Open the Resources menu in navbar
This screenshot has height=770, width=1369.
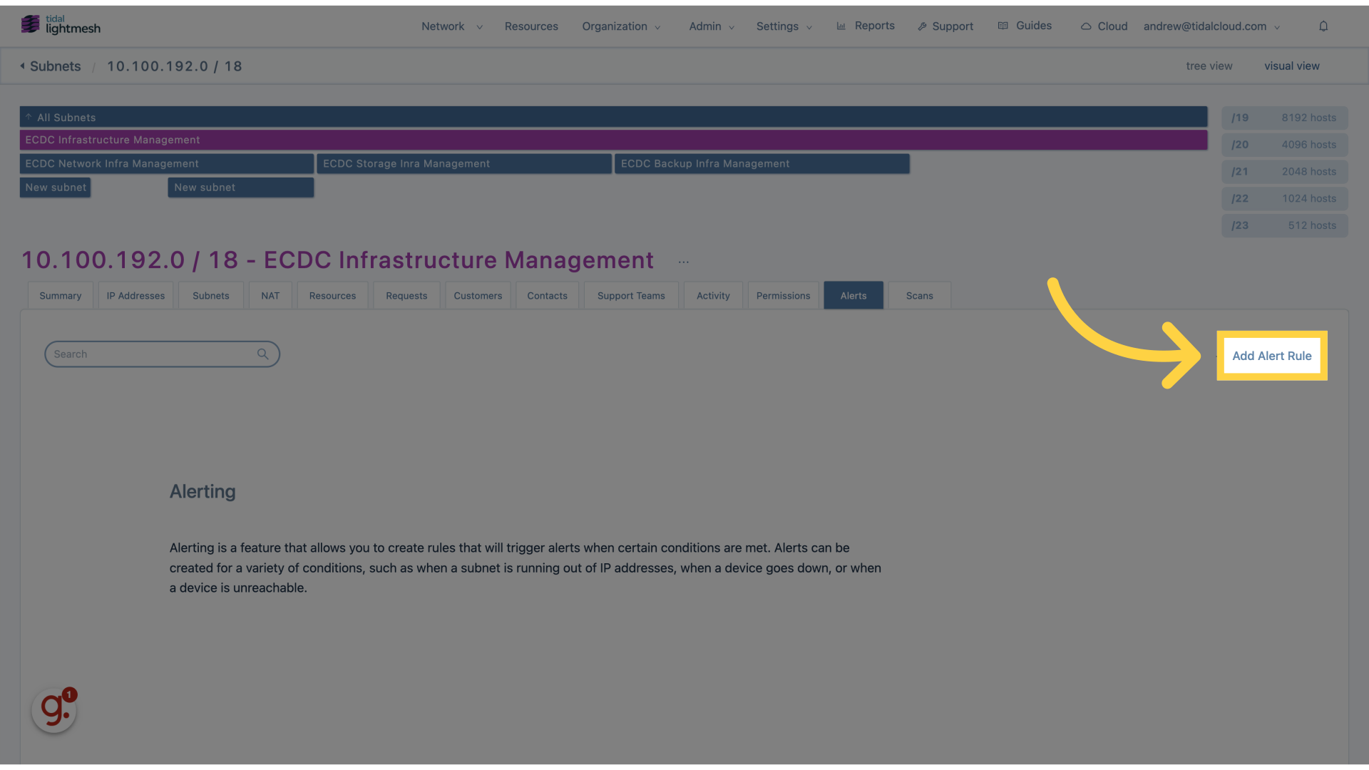click(x=531, y=26)
